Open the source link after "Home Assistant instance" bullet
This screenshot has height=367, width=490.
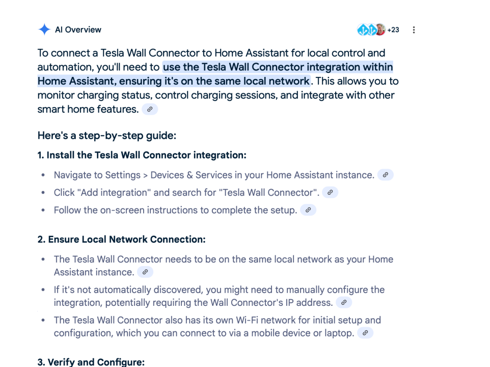point(145,272)
